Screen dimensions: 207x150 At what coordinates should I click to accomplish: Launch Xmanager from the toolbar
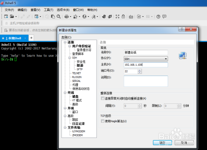(x=110, y=17)
